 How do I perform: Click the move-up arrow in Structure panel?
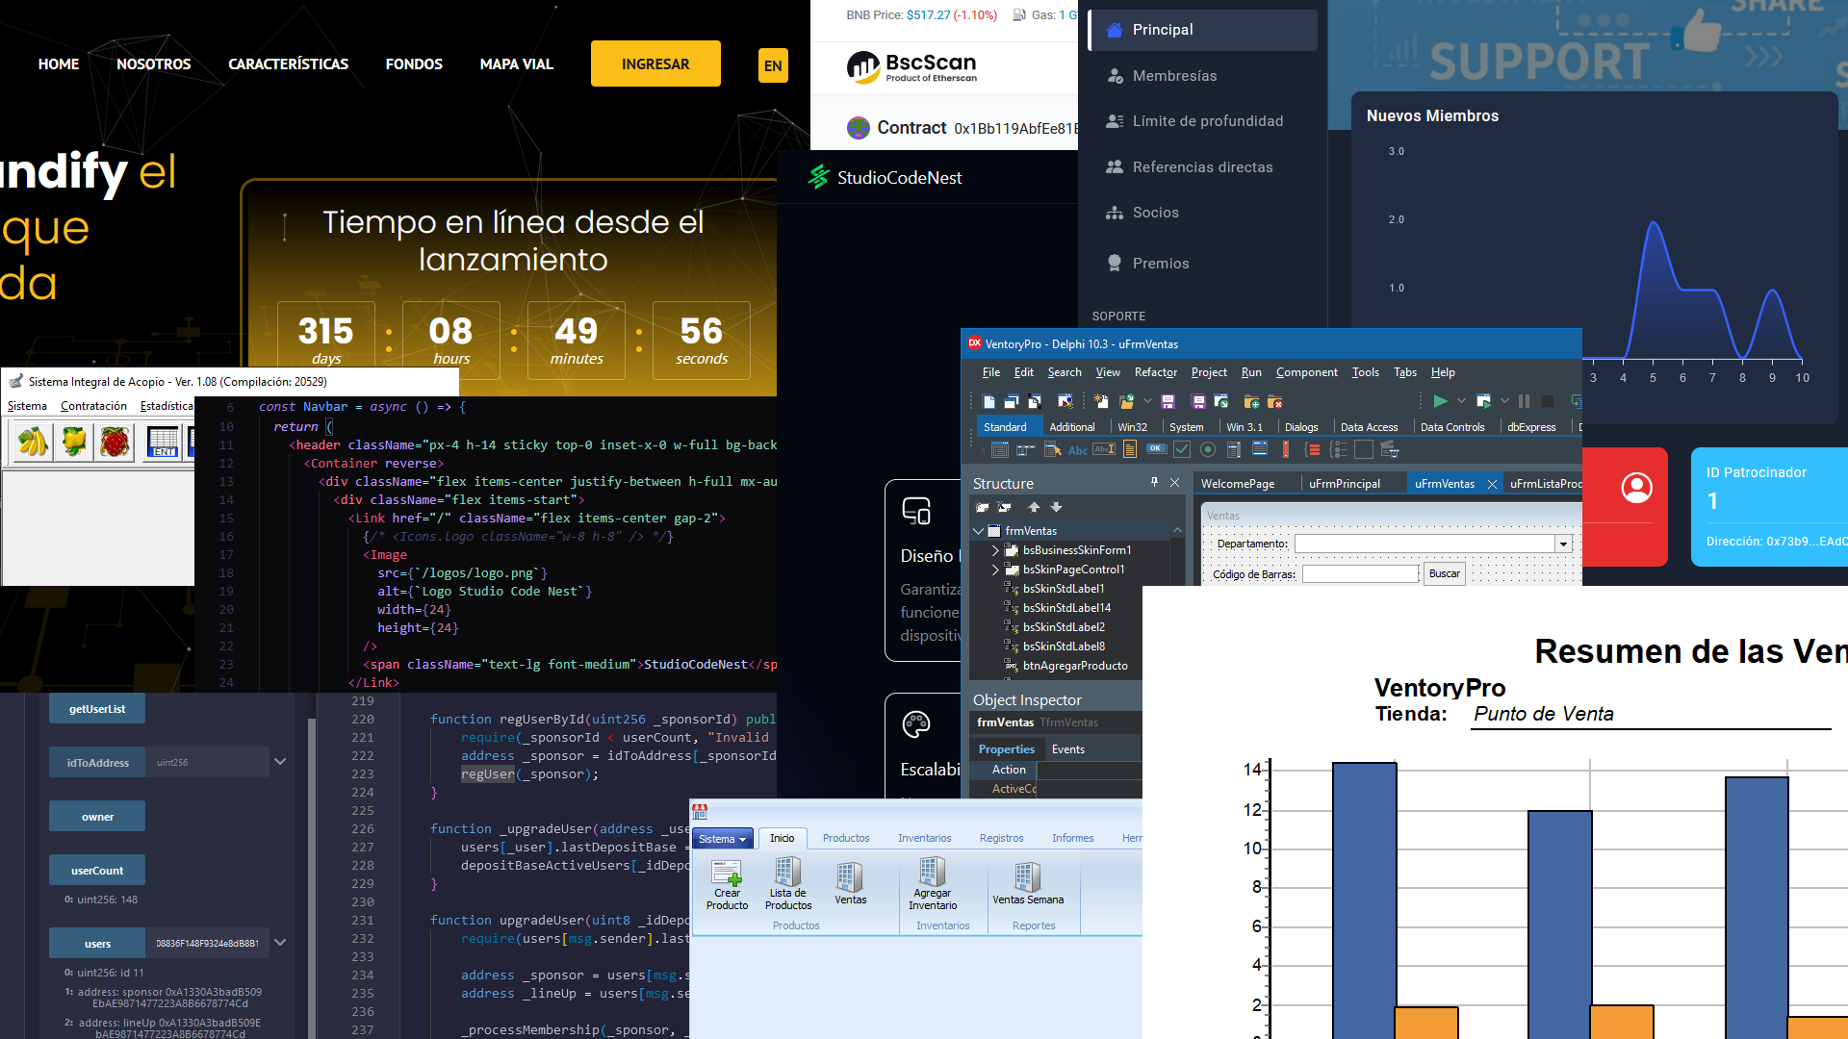pos(1034,507)
